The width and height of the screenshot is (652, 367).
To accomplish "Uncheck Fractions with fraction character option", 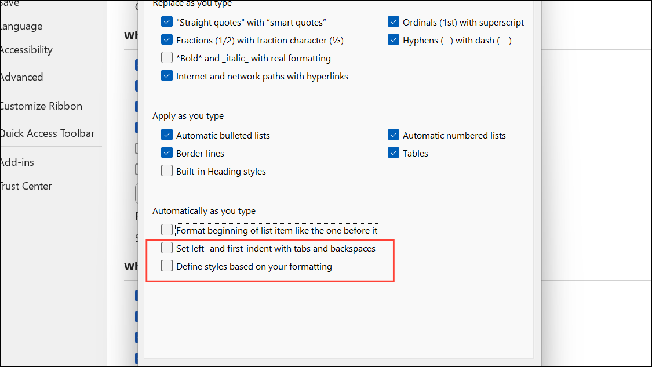I will click(167, 40).
